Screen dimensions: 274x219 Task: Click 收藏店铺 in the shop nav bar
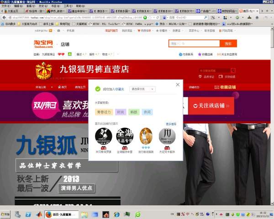(225, 87)
